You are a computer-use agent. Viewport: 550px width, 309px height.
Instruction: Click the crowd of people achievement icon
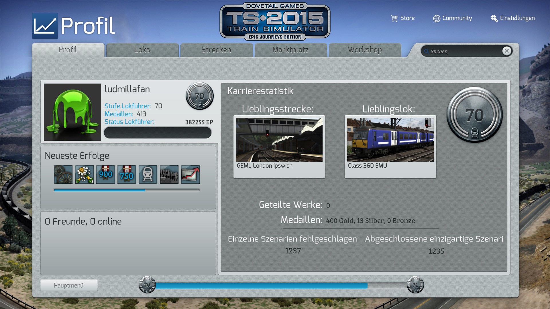click(x=169, y=174)
